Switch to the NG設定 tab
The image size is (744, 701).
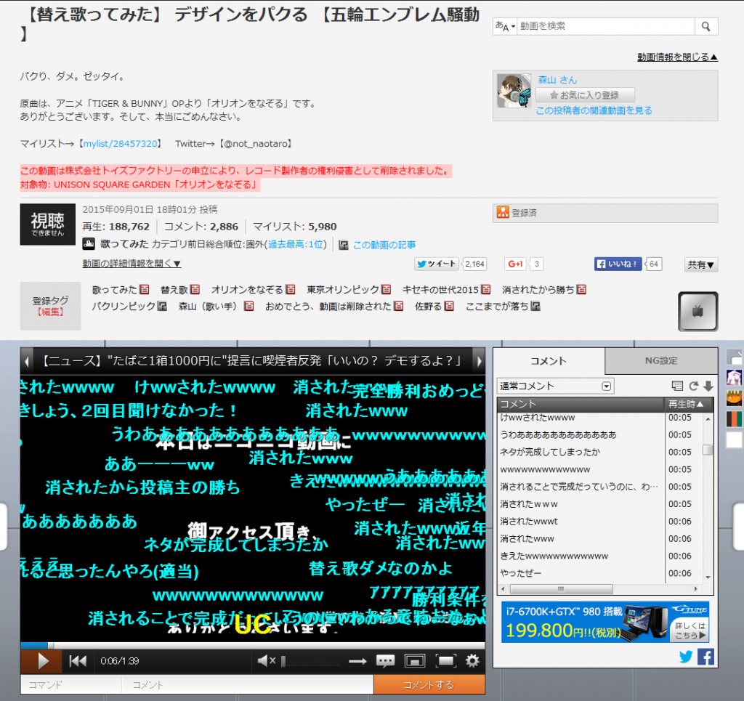click(x=660, y=361)
